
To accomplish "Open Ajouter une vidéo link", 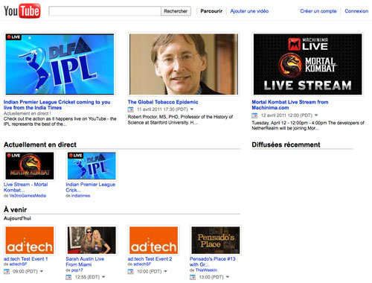I will click(249, 11).
